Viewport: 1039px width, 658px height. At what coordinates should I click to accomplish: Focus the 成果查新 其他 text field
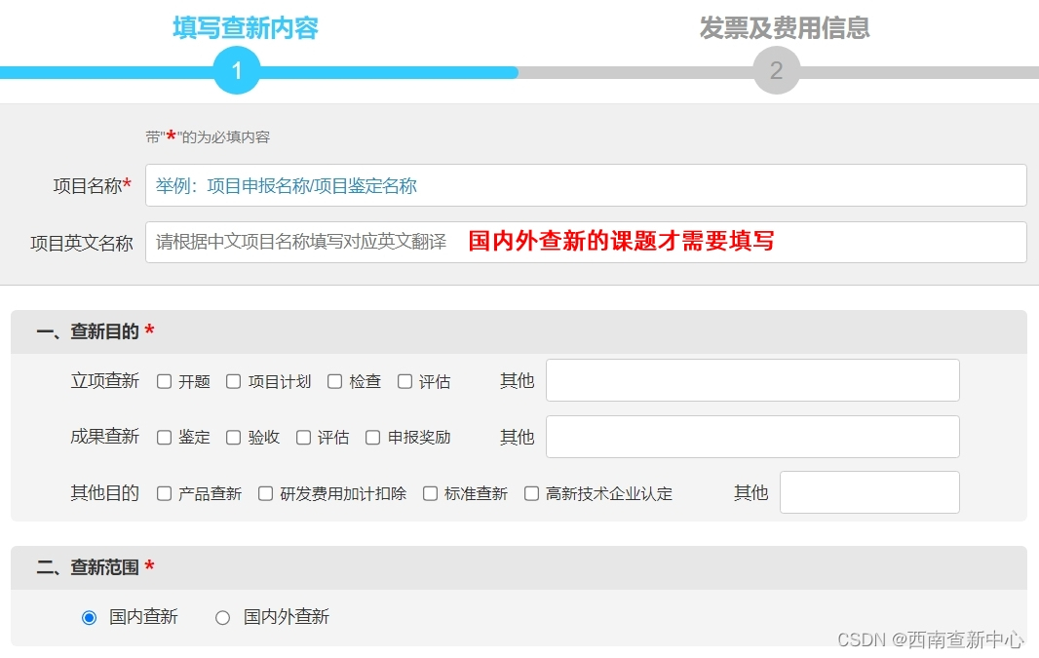coord(752,437)
